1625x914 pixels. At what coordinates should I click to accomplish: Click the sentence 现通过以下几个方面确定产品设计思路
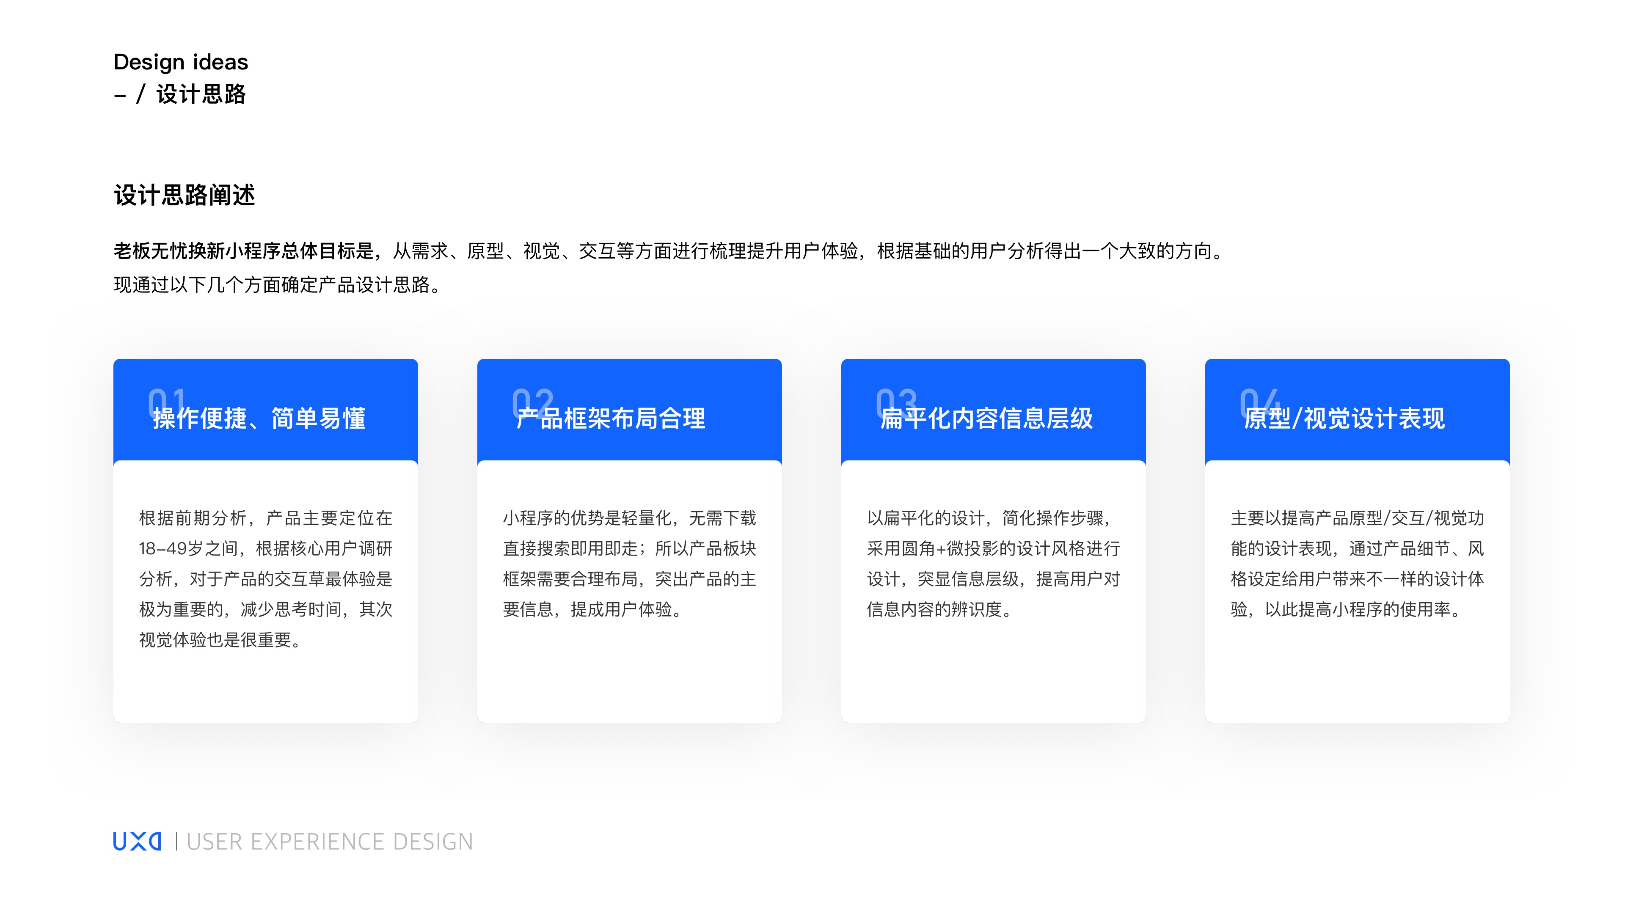(x=277, y=285)
